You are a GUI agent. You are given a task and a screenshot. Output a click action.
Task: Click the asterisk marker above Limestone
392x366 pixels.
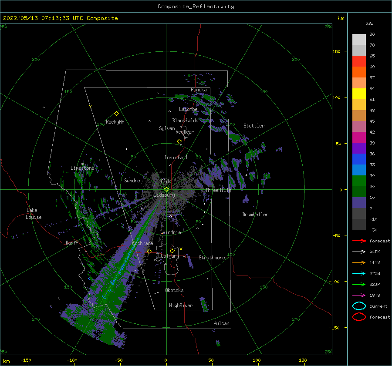[x=82, y=164]
